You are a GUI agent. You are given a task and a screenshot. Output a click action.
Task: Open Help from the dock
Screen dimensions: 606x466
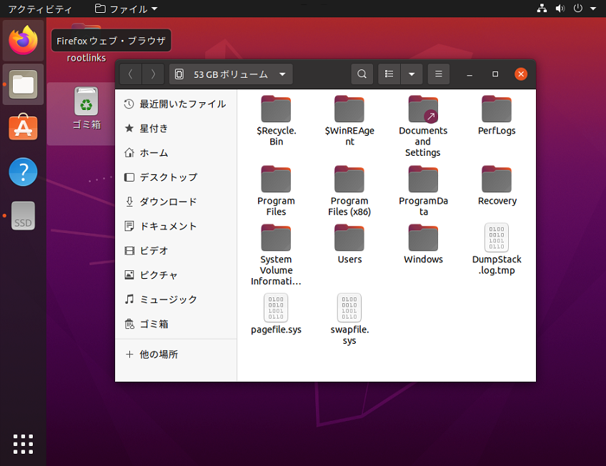pyautogui.click(x=23, y=172)
